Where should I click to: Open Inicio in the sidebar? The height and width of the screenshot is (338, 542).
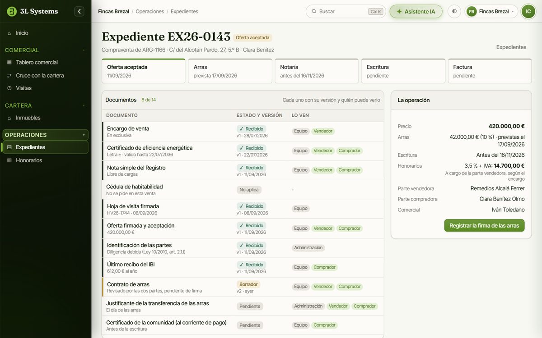point(45,33)
